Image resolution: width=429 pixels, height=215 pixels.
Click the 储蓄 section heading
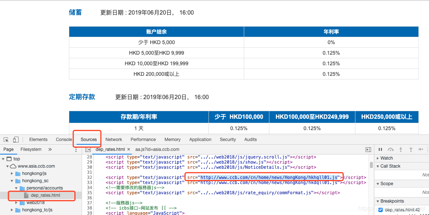pyautogui.click(x=75, y=12)
